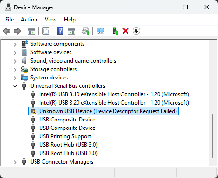Expand Sound, video and game controllers
This screenshot has width=218, height=178.
(15, 61)
